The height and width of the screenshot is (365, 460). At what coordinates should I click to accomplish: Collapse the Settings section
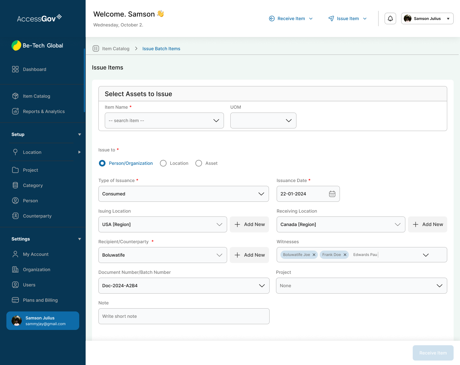(80, 239)
